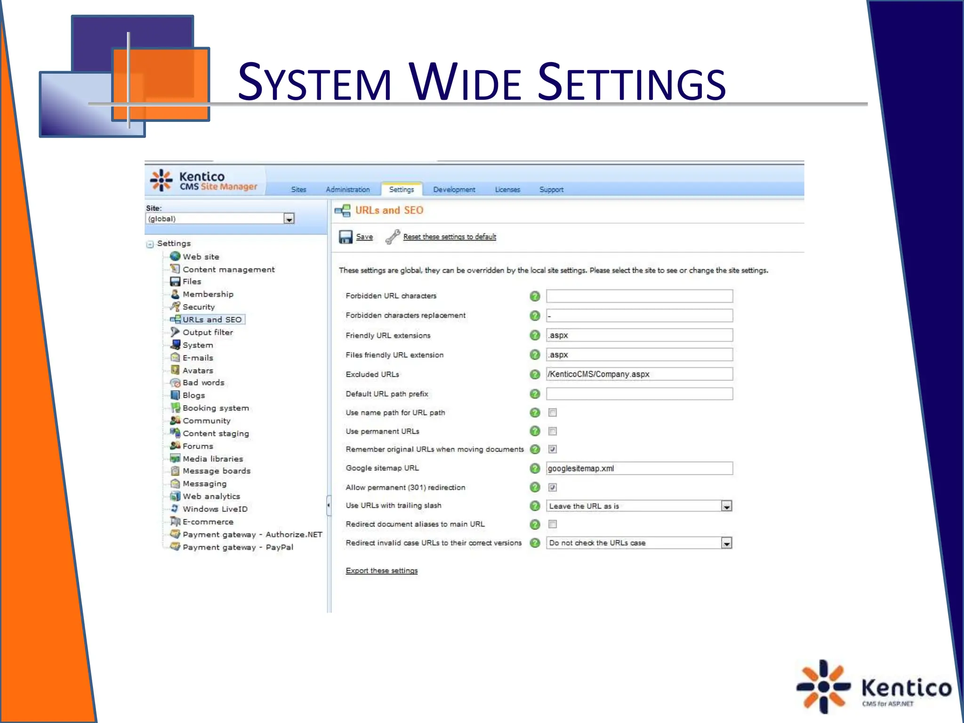964x723 pixels.
Task: Click the Security keys icon
Action: tap(175, 307)
